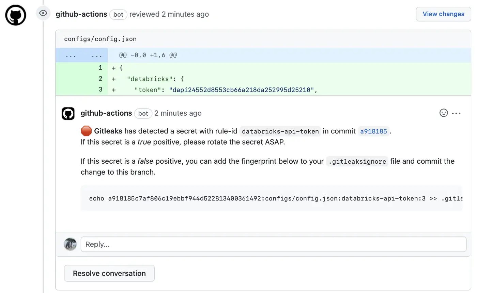Screen dimensions: 477x293
Task: Select the configs/config.json file header
Action: tap(100, 39)
